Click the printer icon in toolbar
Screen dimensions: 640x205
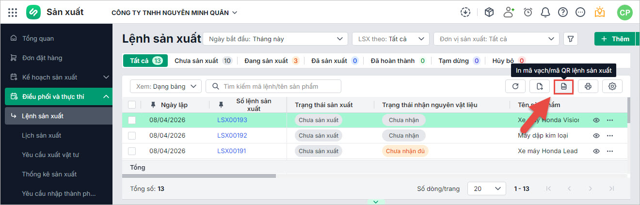588,87
